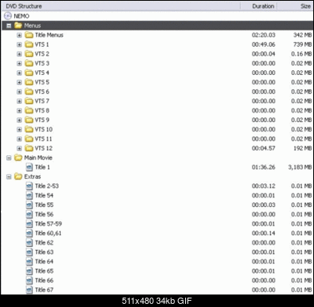Viewport: 314px width, 307px height.
Task: Select the VTS 6 row
Action: pyautogui.click(x=157, y=91)
